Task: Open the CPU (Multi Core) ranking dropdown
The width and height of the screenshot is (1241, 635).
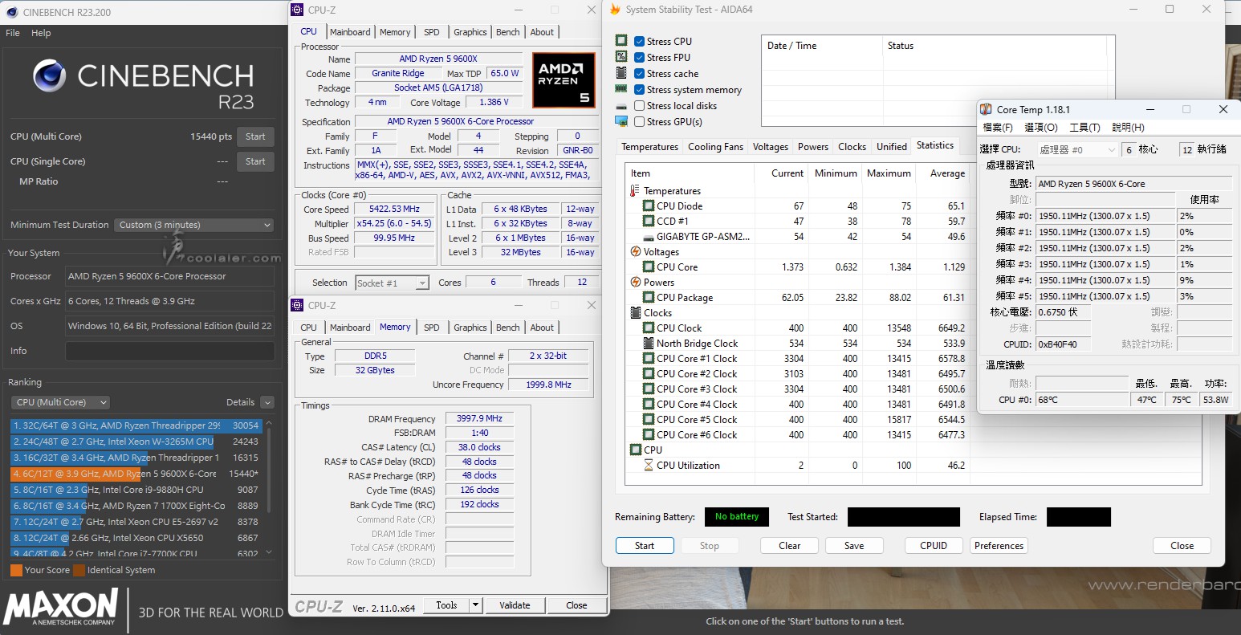Action: tap(60, 402)
